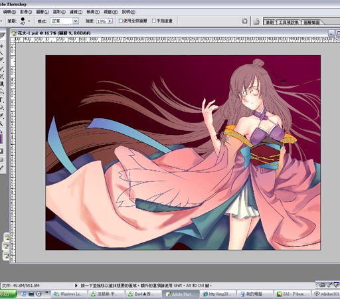The width and height of the screenshot is (340, 299).
Task: Open the 圖層(L) menu
Action: (42, 12)
